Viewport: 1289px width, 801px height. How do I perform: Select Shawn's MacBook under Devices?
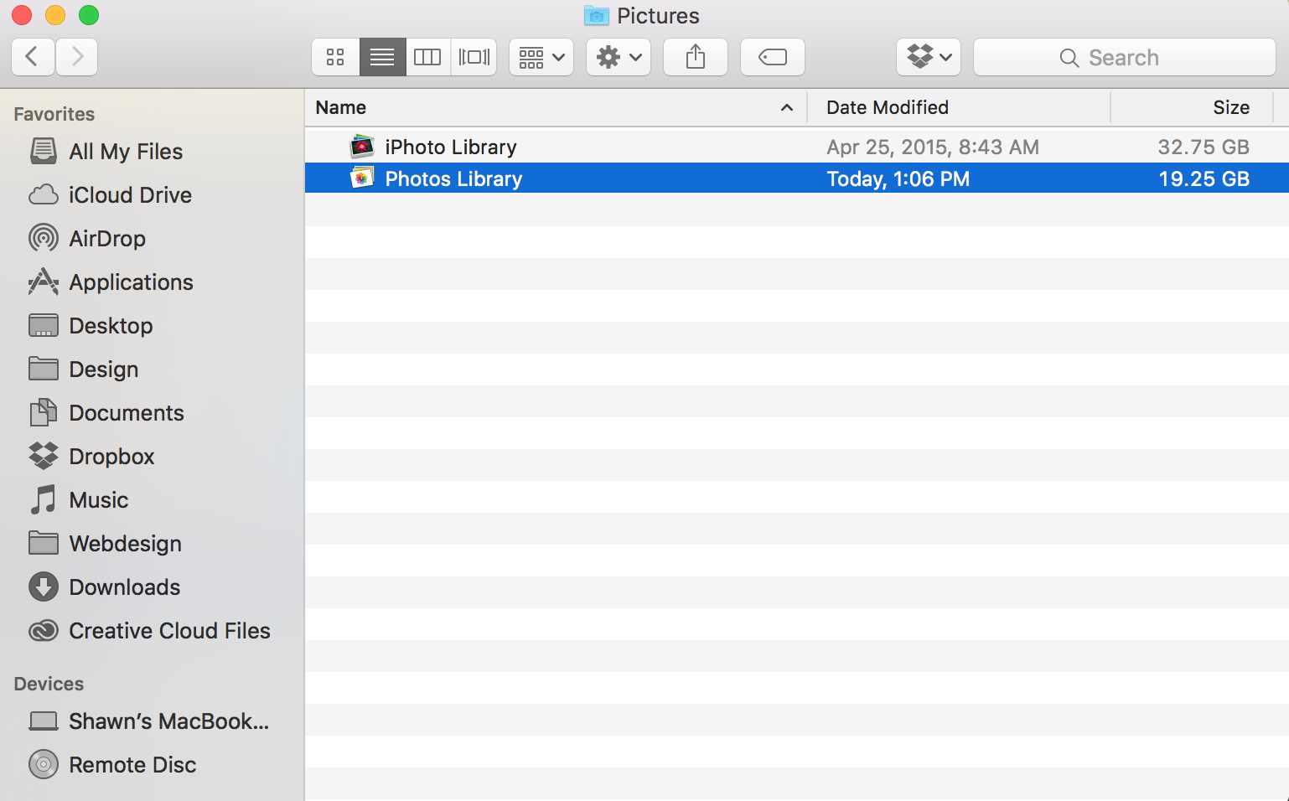[x=168, y=721]
